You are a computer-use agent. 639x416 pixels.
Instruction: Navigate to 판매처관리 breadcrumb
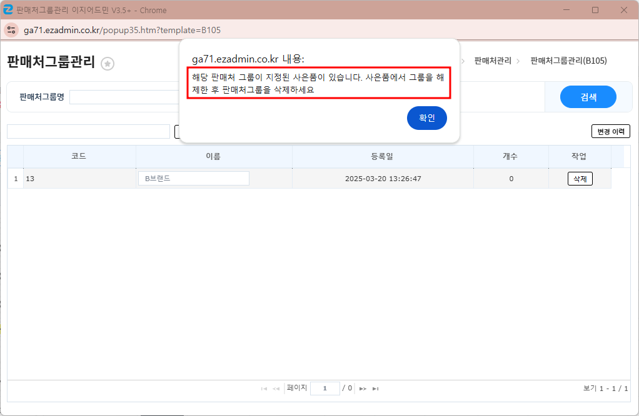point(493,61)
